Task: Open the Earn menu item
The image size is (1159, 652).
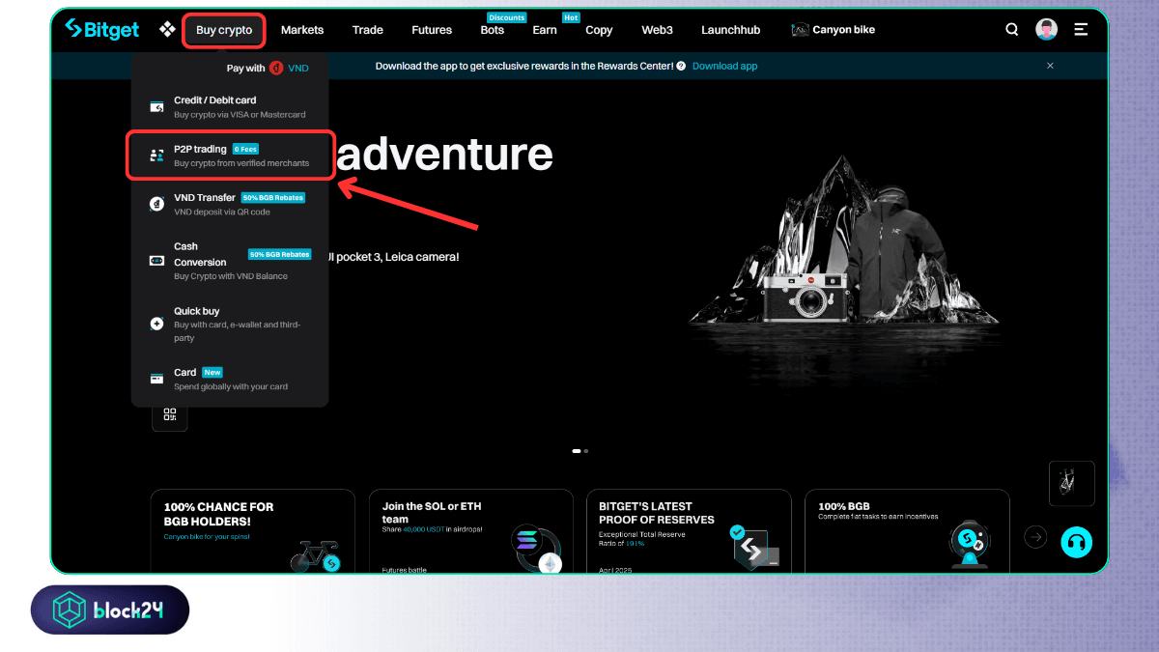Action: (x=545, y=30)
